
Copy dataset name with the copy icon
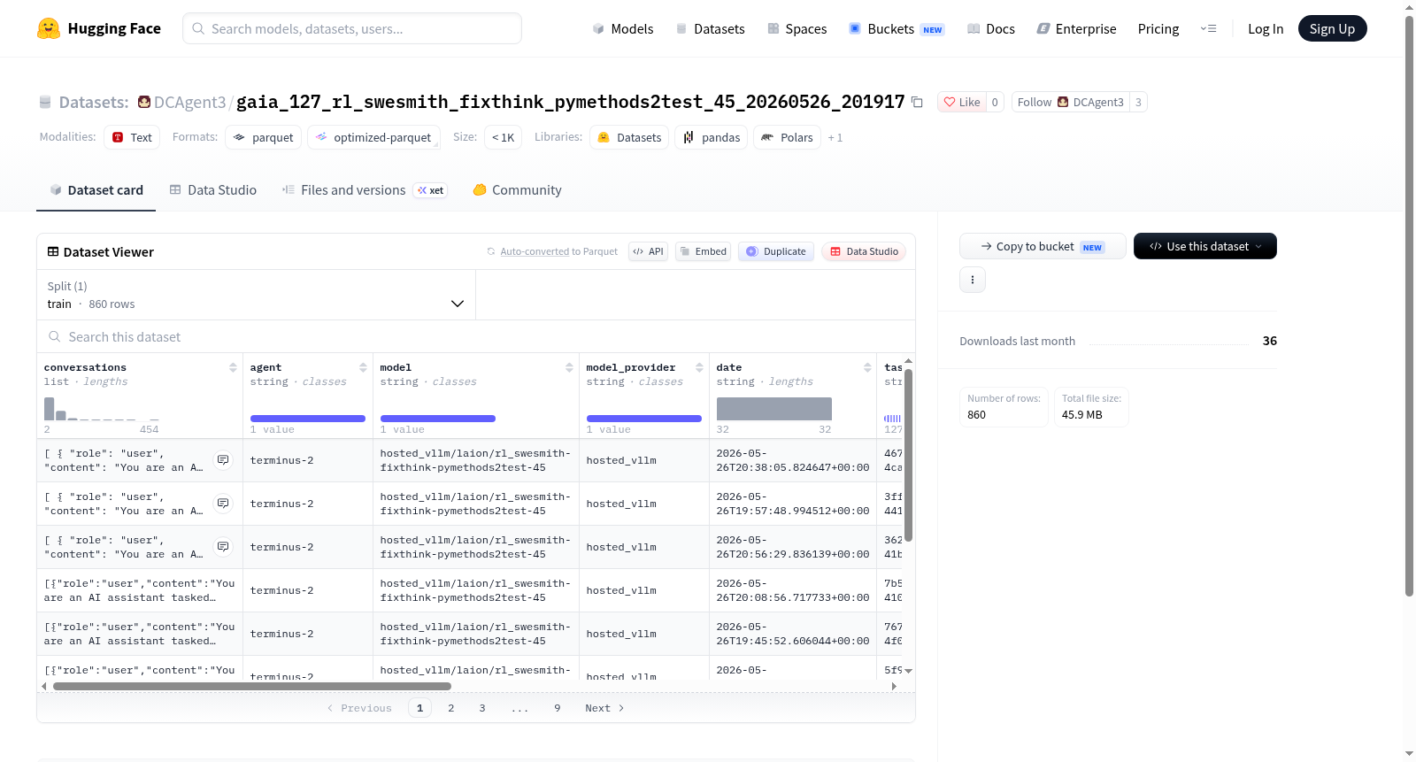(x=917, y=103)
